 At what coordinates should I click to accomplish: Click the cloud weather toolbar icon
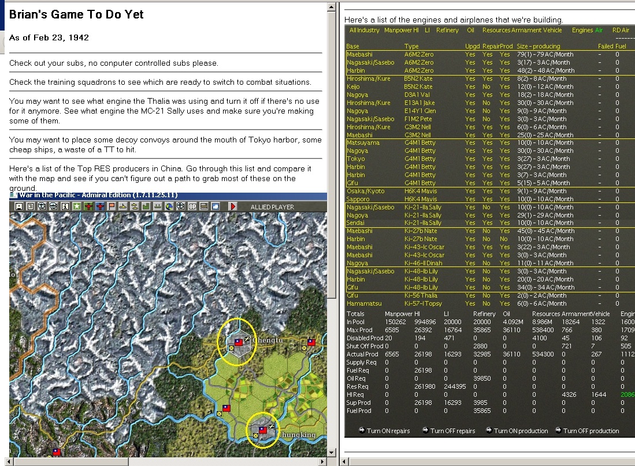pyautogui.click(x=216, y=206)
